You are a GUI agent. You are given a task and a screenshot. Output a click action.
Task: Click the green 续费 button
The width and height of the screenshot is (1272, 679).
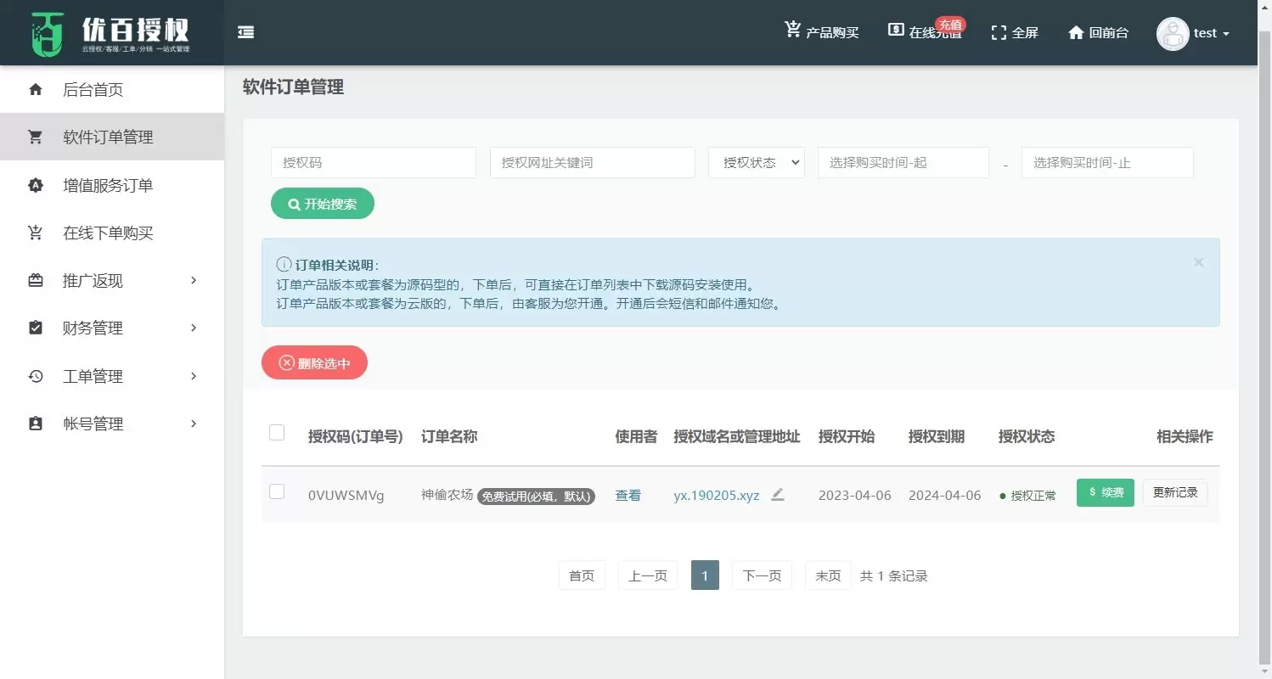[x=1105, y=493]
